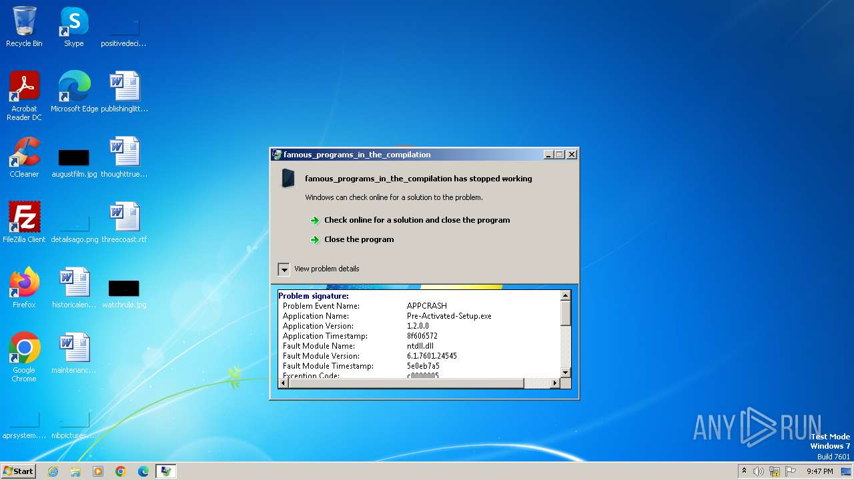
Task: Open the Acrobat Reader DC shortcut
Action: click(x=24, y=95)
